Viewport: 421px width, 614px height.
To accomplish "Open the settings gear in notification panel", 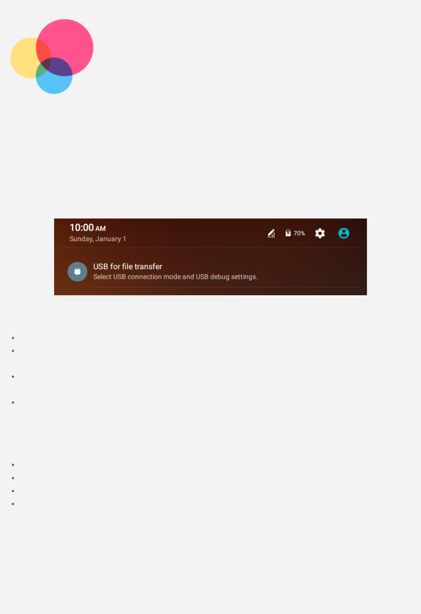I will pos(320,233).
